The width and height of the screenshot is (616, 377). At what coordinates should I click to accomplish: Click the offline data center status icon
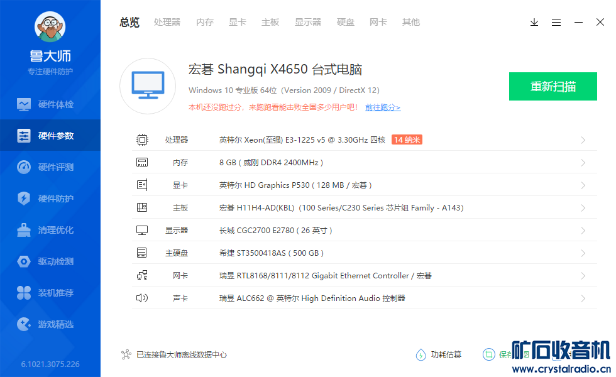(126, 354)
